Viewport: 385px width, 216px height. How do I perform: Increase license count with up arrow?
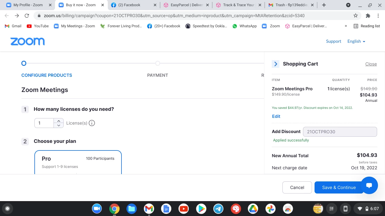point(59,121)
